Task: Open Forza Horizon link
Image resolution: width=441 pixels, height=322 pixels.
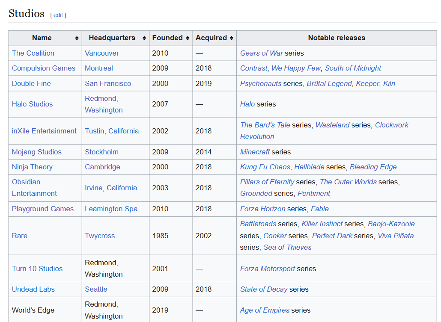Action: [263, 209]
